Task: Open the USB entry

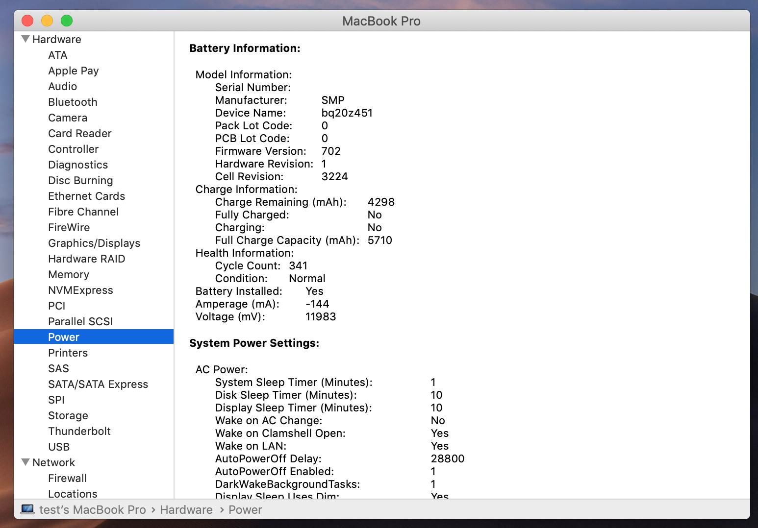Action: [x=59, y=447]
